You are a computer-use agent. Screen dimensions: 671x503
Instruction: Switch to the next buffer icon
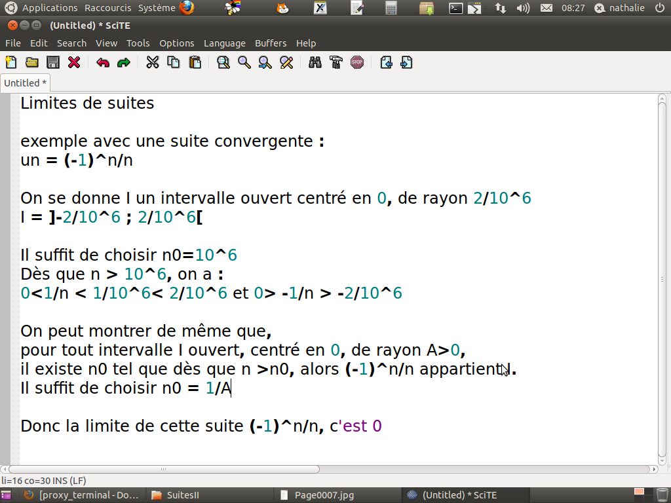pos(406,63)
